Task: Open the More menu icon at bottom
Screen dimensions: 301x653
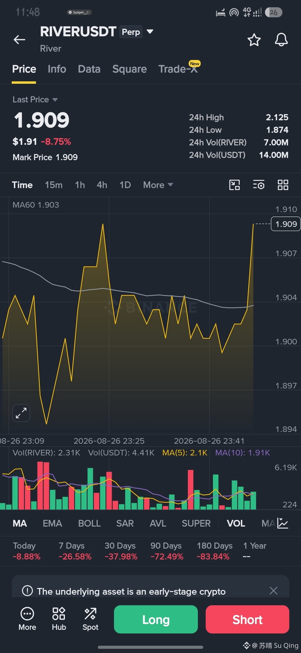Action: point(27,619)
